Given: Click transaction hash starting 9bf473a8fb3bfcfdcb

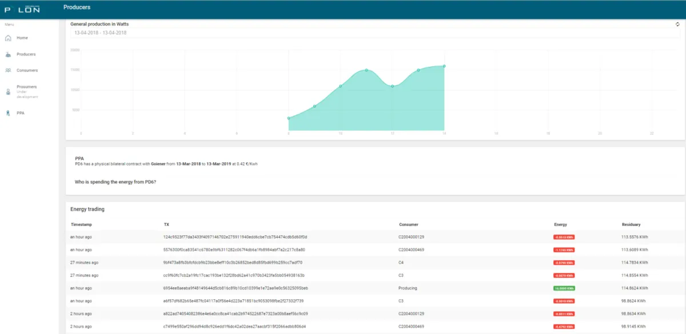Looking at the screenshot, I should click(x=233, y=263).
